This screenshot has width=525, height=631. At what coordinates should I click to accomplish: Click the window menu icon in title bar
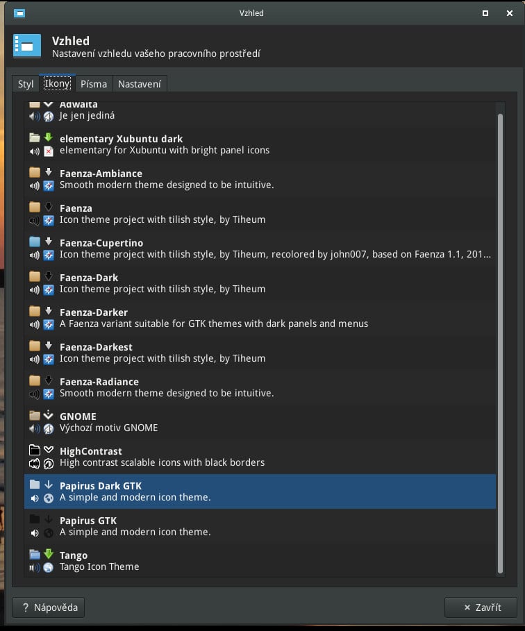tap(19, 12)
